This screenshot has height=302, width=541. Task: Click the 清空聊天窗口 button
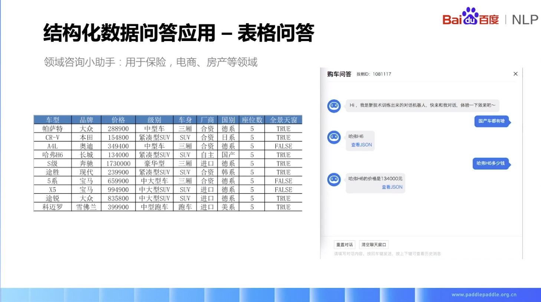374,245
